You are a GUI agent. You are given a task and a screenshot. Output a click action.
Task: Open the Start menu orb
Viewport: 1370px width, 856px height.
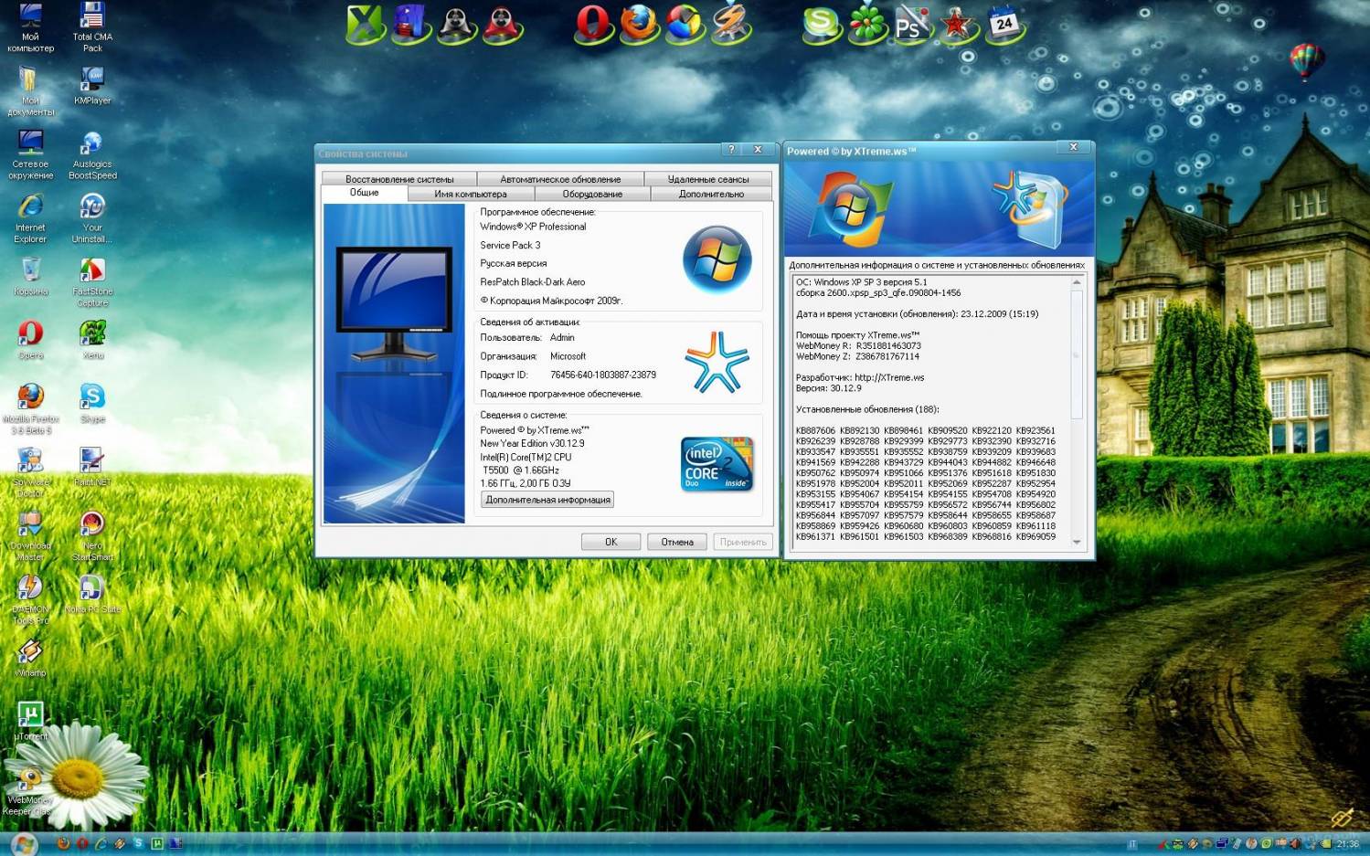point(23,842)
